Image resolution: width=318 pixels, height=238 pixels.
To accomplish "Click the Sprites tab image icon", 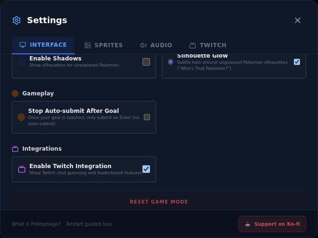I will pos(88,45).
